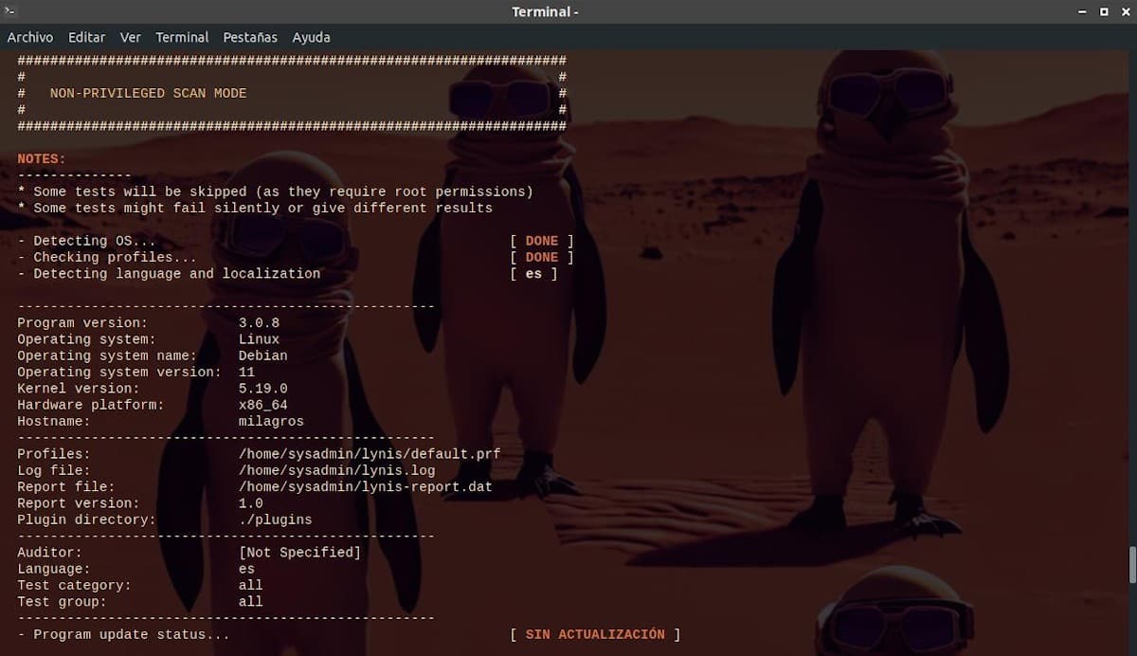
Task: Open the Ver menu
Action: click(x=131, y=37)
